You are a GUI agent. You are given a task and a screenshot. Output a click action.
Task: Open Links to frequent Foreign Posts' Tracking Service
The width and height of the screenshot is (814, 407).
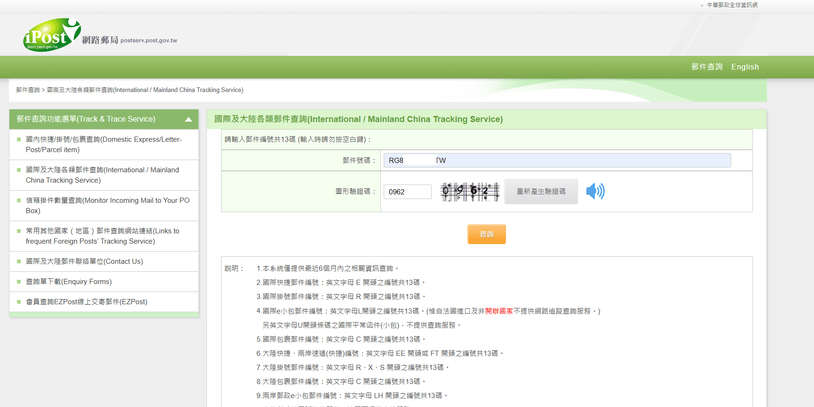click(103, 236)
